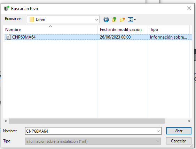Select the CNP60MA64 file row
The image size is (196, 149).
pyautogui.click(x=98, y=37)
